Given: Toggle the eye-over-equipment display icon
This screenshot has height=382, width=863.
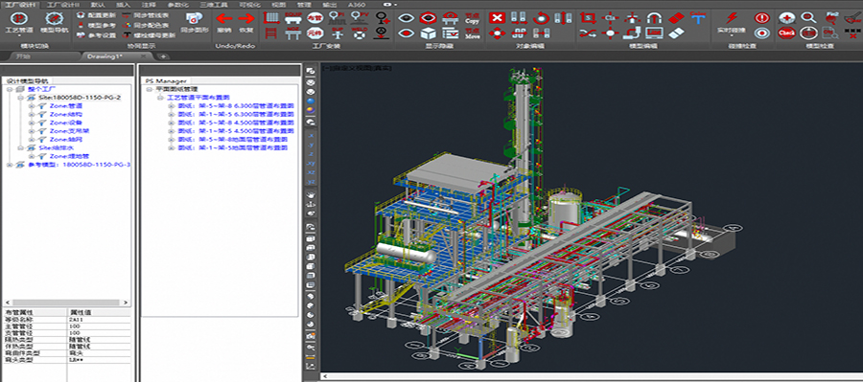Looking at the screenshot, I should click(450, 18).
